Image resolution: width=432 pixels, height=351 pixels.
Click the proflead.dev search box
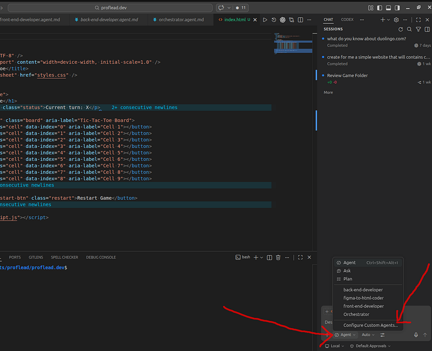110,8
